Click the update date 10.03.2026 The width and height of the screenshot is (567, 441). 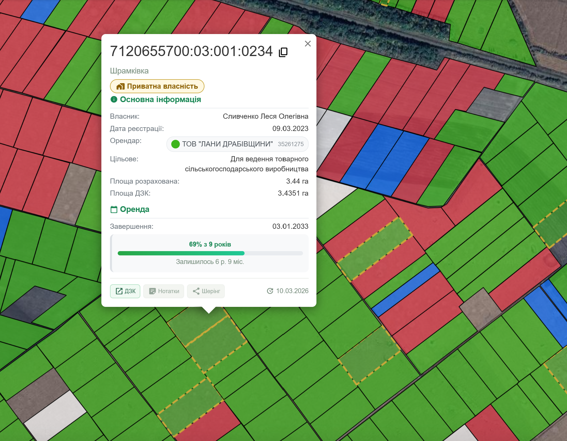[292, 291]
